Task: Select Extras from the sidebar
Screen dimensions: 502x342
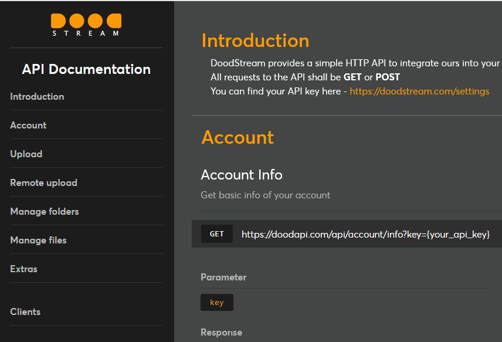Action: 23,269
